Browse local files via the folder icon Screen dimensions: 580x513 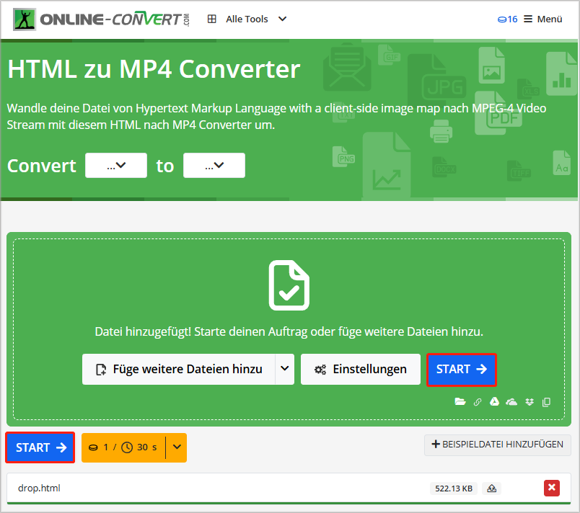(x=460, y=401)
